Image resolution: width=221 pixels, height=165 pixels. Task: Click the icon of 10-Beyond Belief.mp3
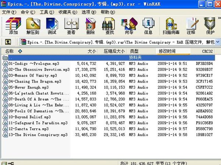[x=5, y=117]
